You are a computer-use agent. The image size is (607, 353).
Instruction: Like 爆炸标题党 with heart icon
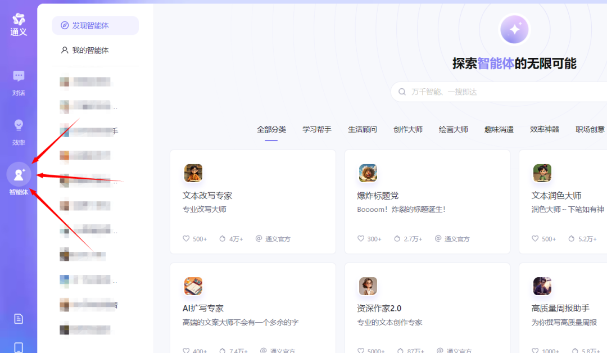coord(361,238)
